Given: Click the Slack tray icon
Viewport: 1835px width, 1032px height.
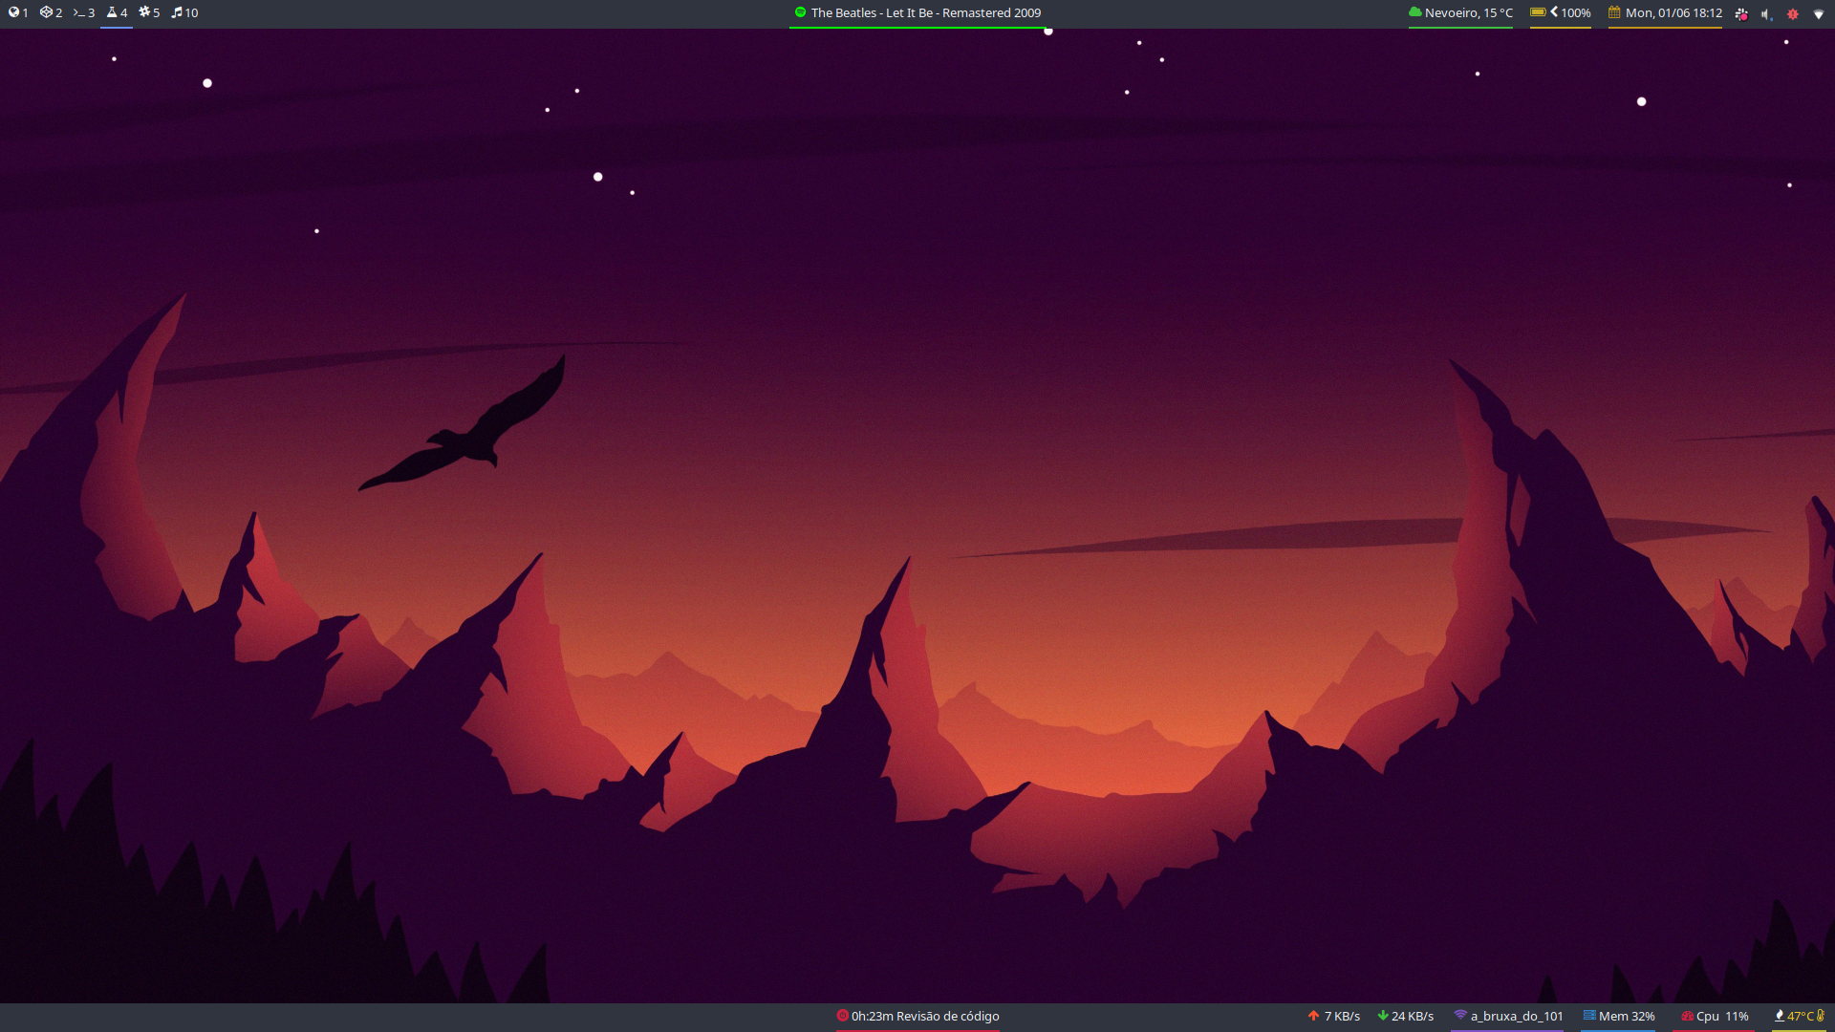Looking at the screenshot, I should pyautogui.click(x=1741, y=13).
